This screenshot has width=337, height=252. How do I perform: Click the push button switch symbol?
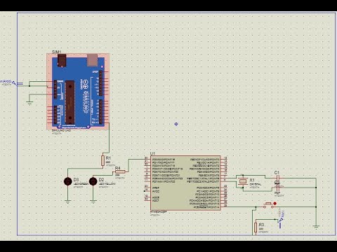tap(268, 206)
